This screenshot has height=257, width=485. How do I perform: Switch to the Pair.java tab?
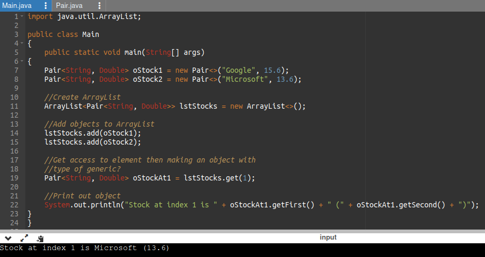click(69, 6)
